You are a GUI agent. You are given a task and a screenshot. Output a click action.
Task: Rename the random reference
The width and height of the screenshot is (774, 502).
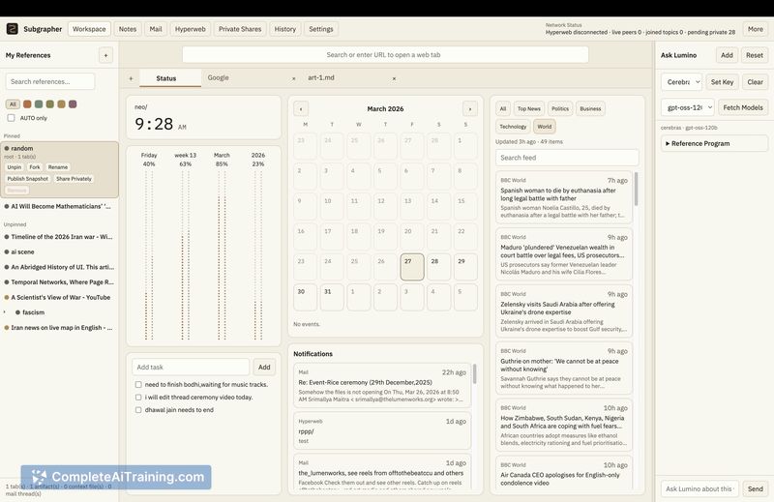(x=58, y=167)
